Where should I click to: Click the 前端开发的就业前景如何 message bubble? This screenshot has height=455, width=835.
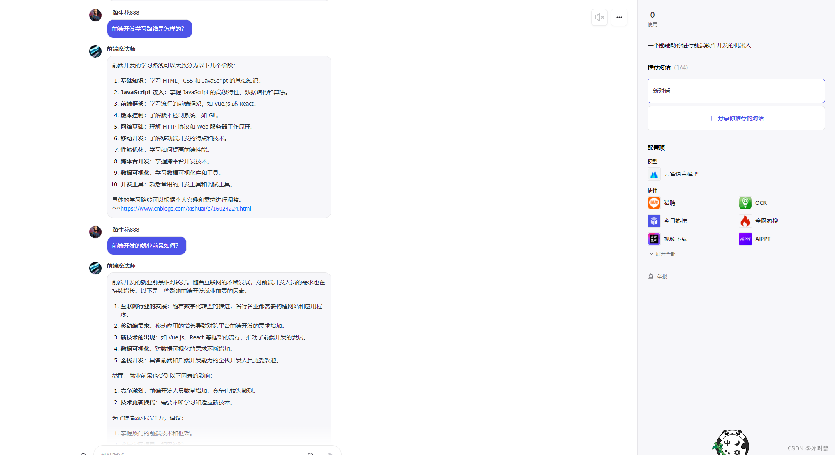click(146, 246)
